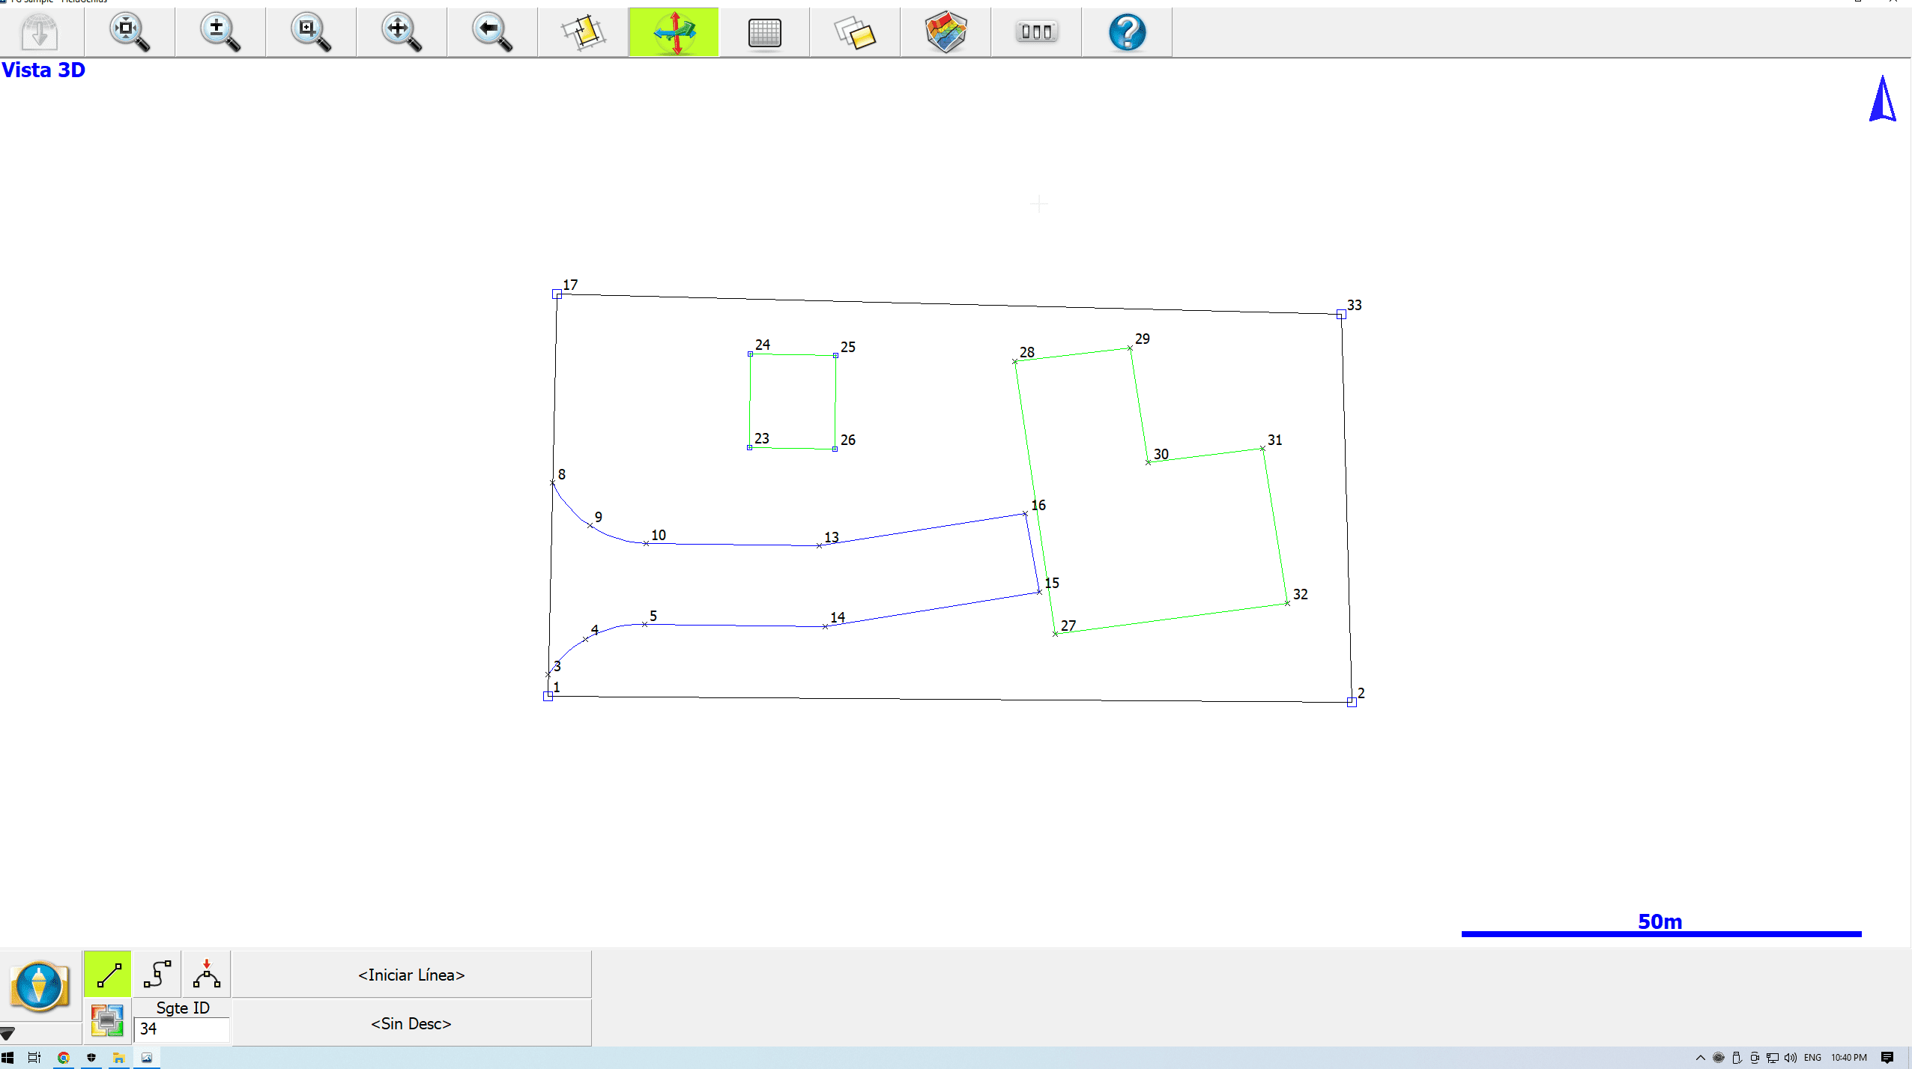The height and width of the screenshot is (1069, 1912).
Task: Click the Sgte ID input field
Action: click(x=182, y=1029)
